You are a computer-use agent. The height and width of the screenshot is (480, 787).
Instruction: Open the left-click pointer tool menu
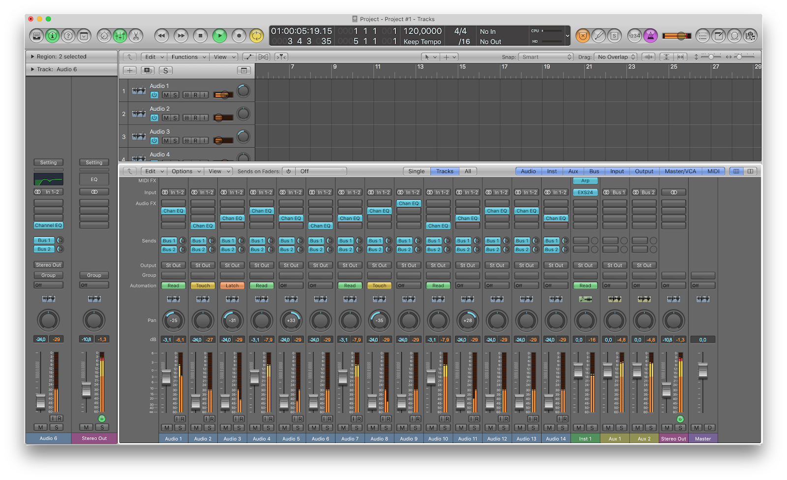click(x=430, y=57)
